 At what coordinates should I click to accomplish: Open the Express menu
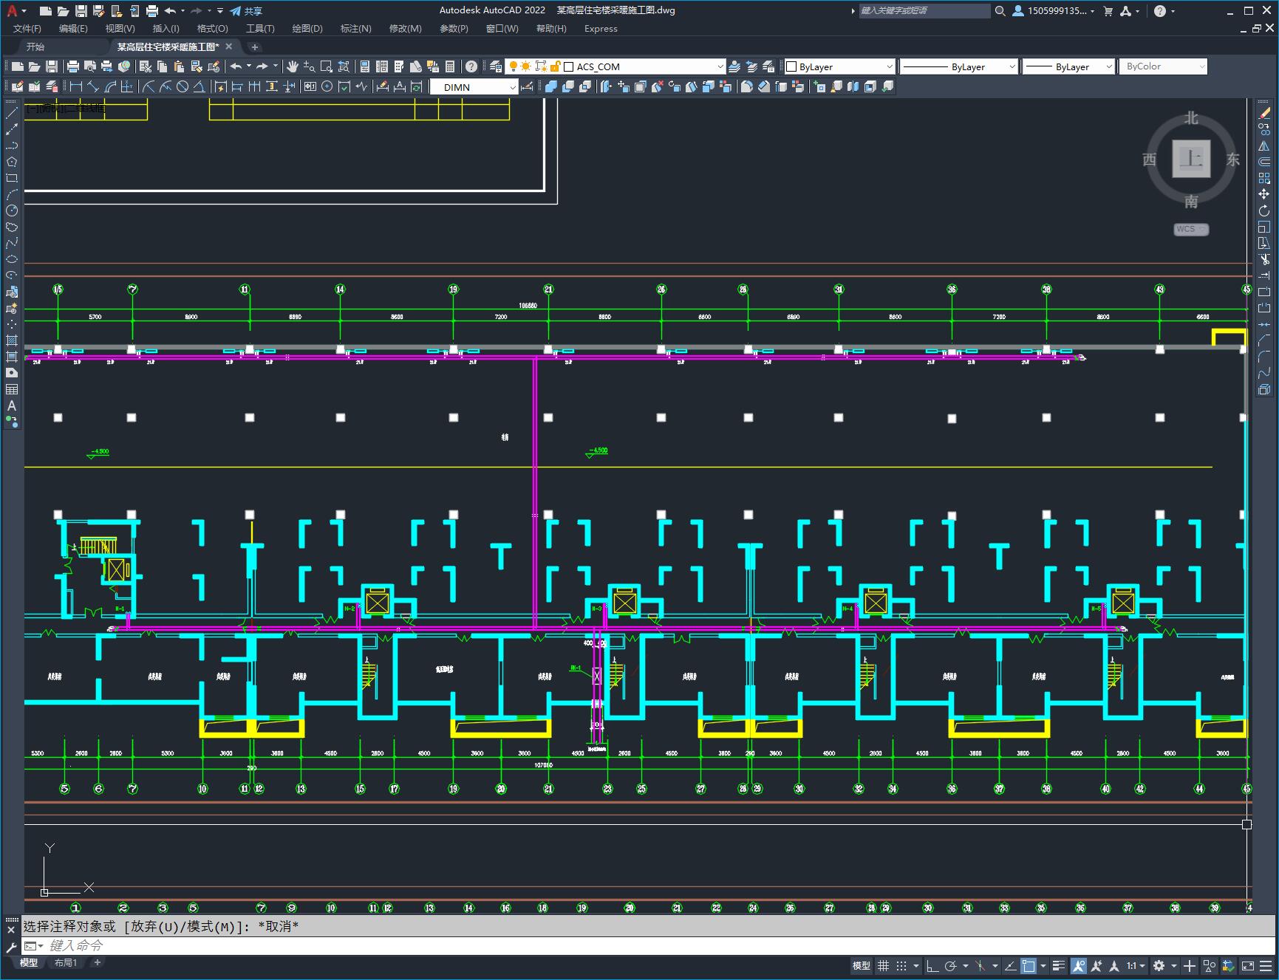[601, 29]
